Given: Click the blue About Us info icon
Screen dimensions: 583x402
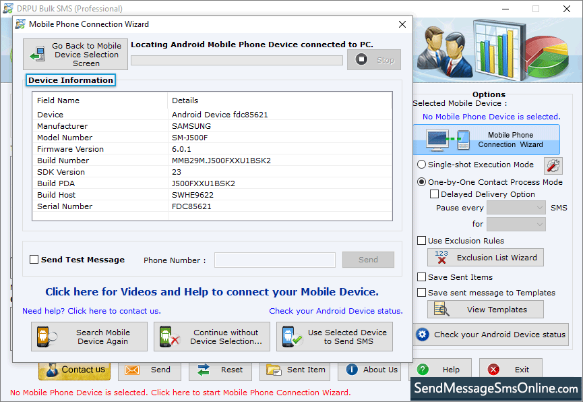Looking at the screenshot, I should pyautogui.click(x=352, y=369).
